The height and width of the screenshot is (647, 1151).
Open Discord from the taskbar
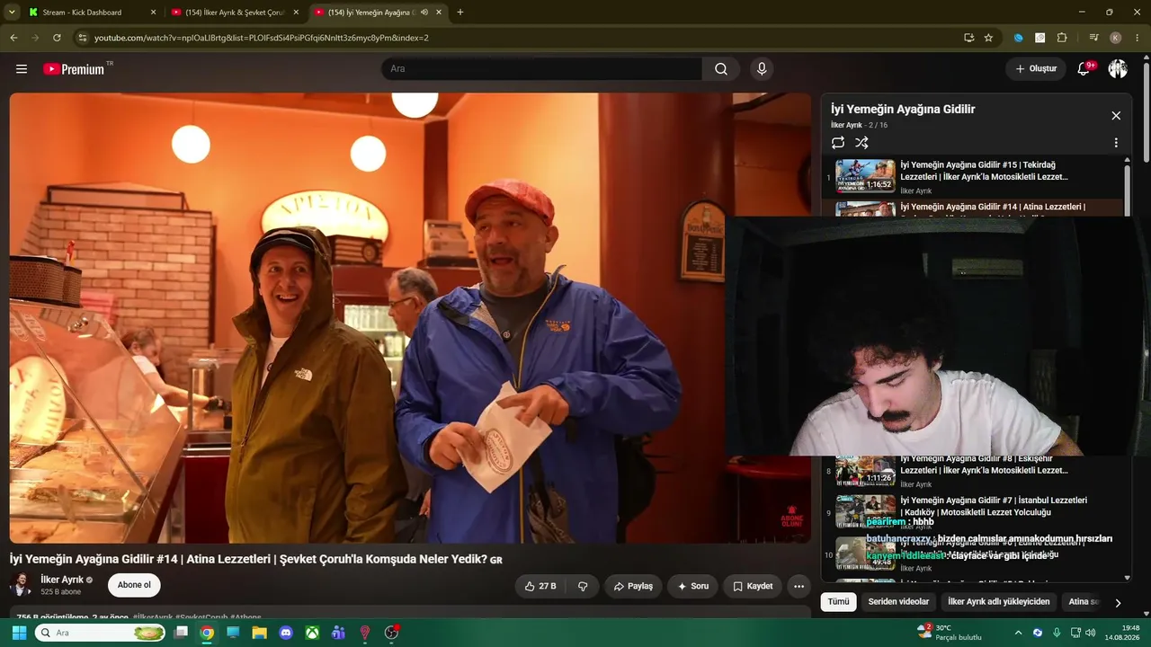tap(286, 633)
